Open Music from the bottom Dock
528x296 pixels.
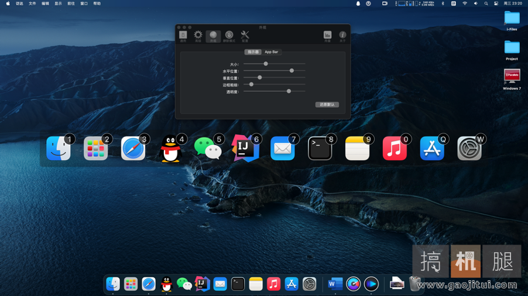pos(273,284)
